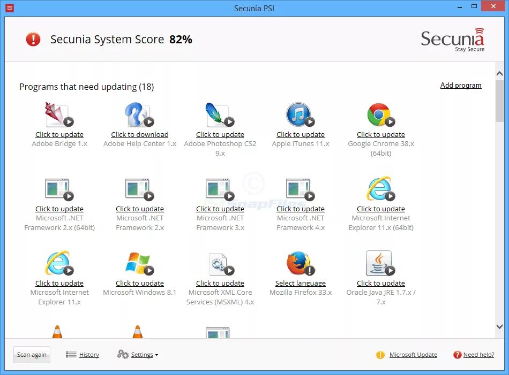Open the Settings dropdown menu
The image size is (509, 375).
click(145, 355)
